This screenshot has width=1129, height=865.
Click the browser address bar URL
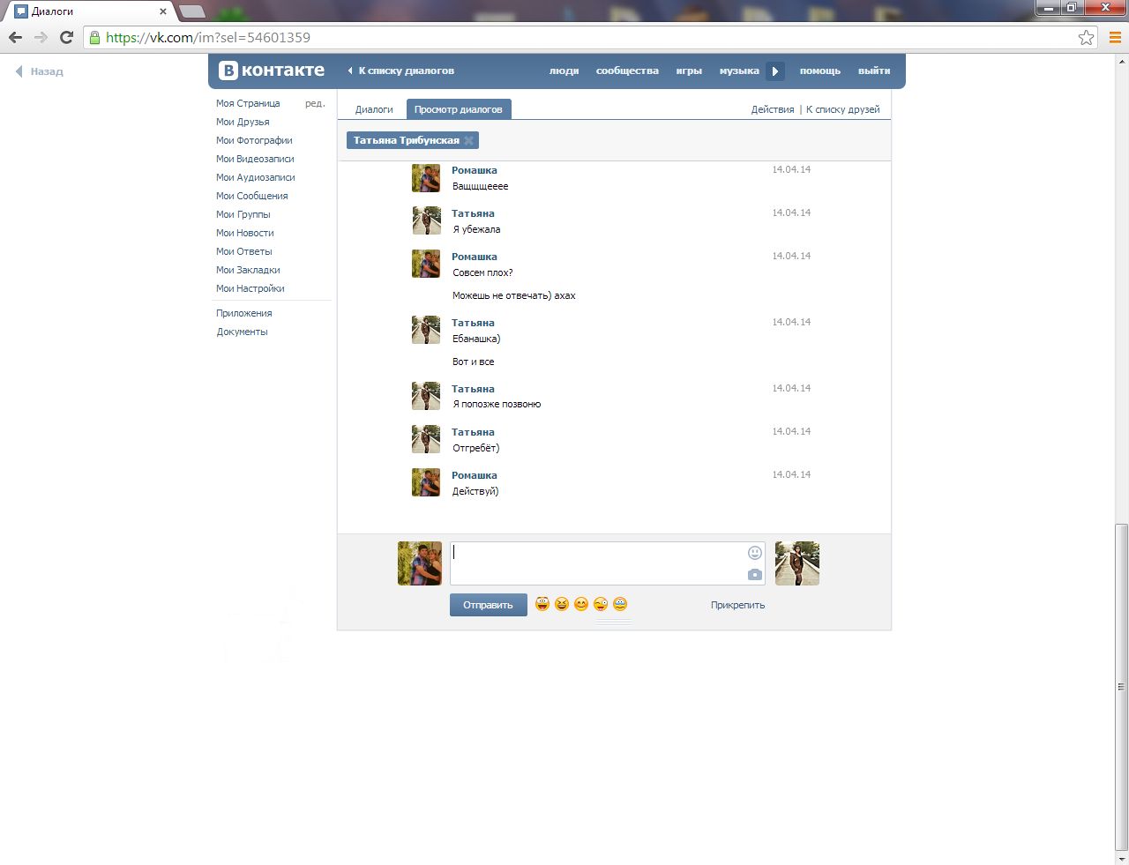[208, 37]
